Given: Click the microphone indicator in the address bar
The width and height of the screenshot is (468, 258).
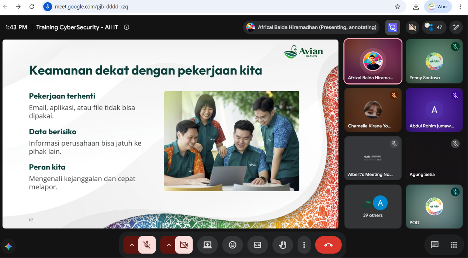Looking at the screenshot, I should [48, 7].
